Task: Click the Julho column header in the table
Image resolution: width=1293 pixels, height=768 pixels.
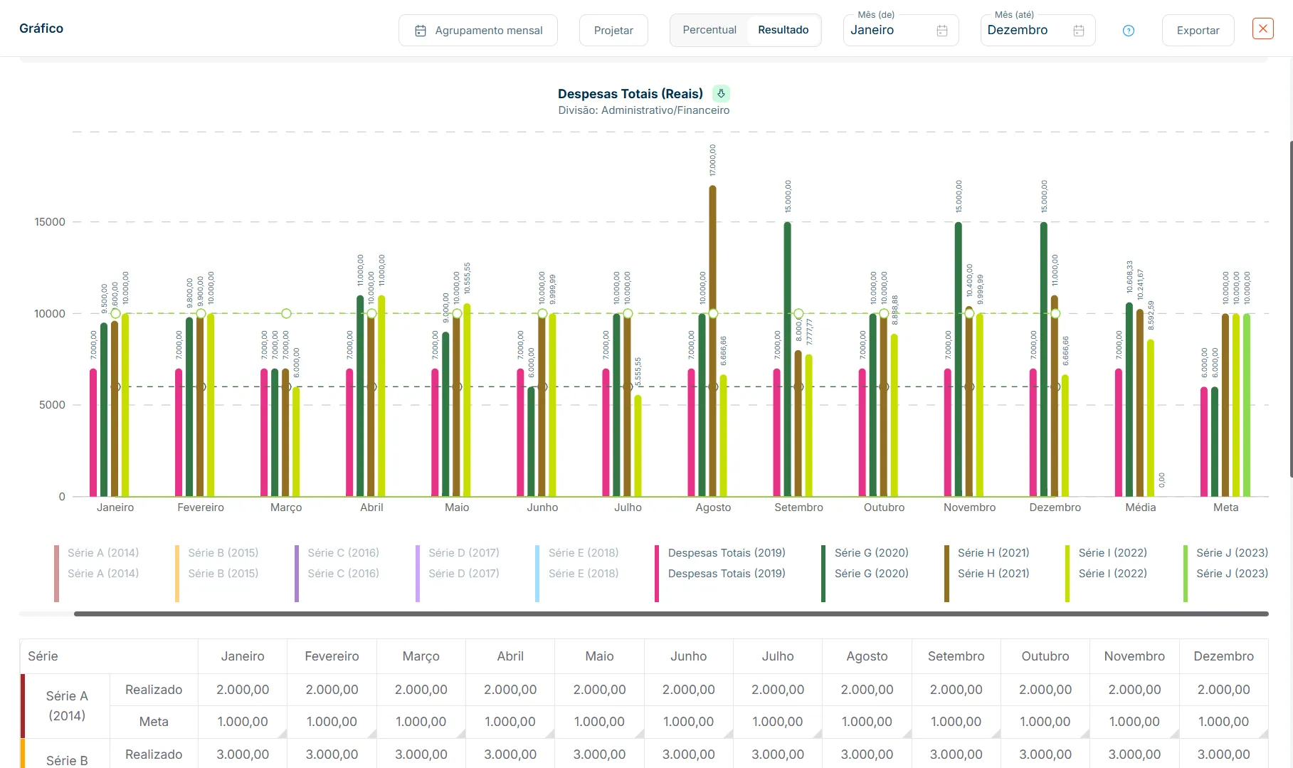Action: (778, 656)
